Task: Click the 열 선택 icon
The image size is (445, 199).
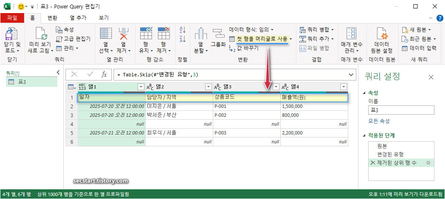Action: click(106, 33)
